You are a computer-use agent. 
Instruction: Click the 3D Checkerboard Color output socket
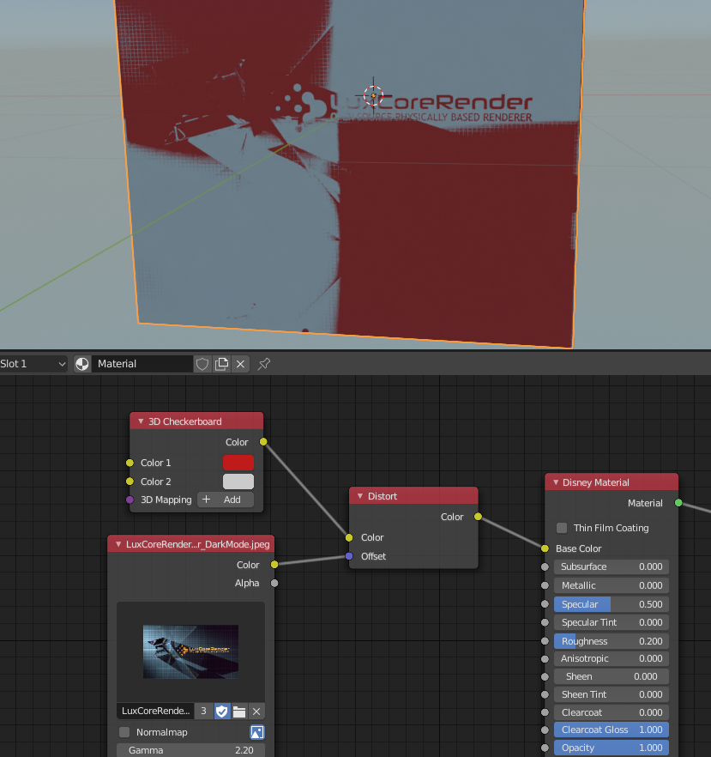(263, 442)
